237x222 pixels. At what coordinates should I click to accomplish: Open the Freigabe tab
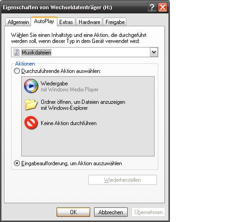(x=115, y=22)
